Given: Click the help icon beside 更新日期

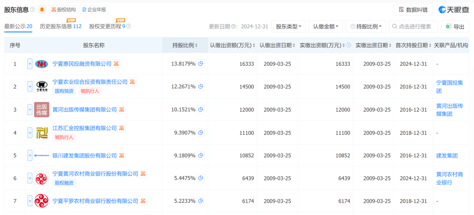Looking at the screenshot, I should (x=233, y=27).
